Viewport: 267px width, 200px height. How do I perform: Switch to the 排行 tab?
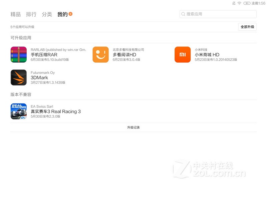[x=31, y=14]
